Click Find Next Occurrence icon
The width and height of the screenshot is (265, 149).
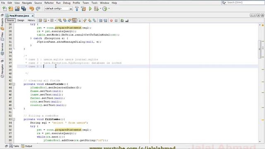[x=70, y=20]
